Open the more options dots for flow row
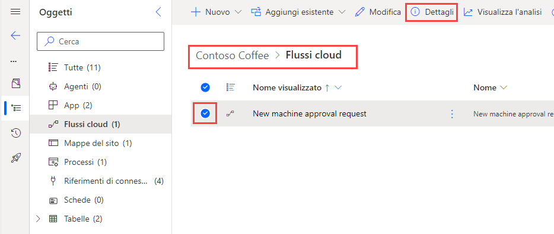Viewport: 554px width, 234px height. click(x=451, y=113)
